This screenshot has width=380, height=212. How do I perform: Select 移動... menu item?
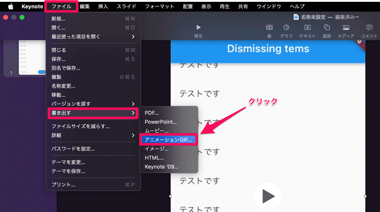pyautogui.click(x=93, y=95)
